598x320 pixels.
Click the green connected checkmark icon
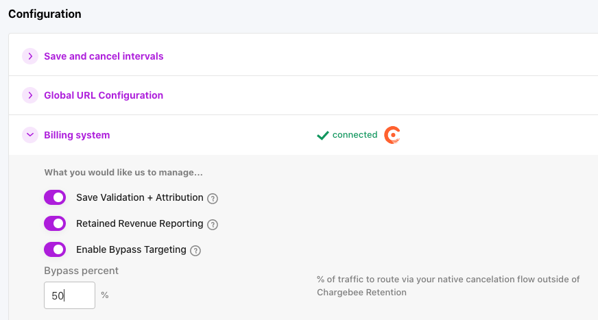322,136
